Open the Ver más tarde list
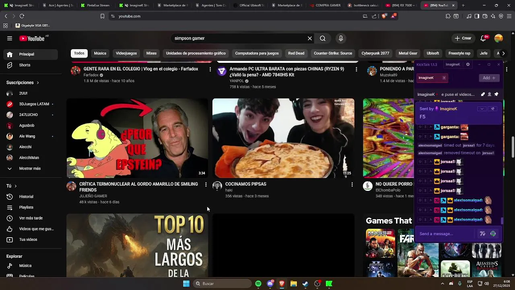This screenshot has height=290, width=515. tap(30, 218)
